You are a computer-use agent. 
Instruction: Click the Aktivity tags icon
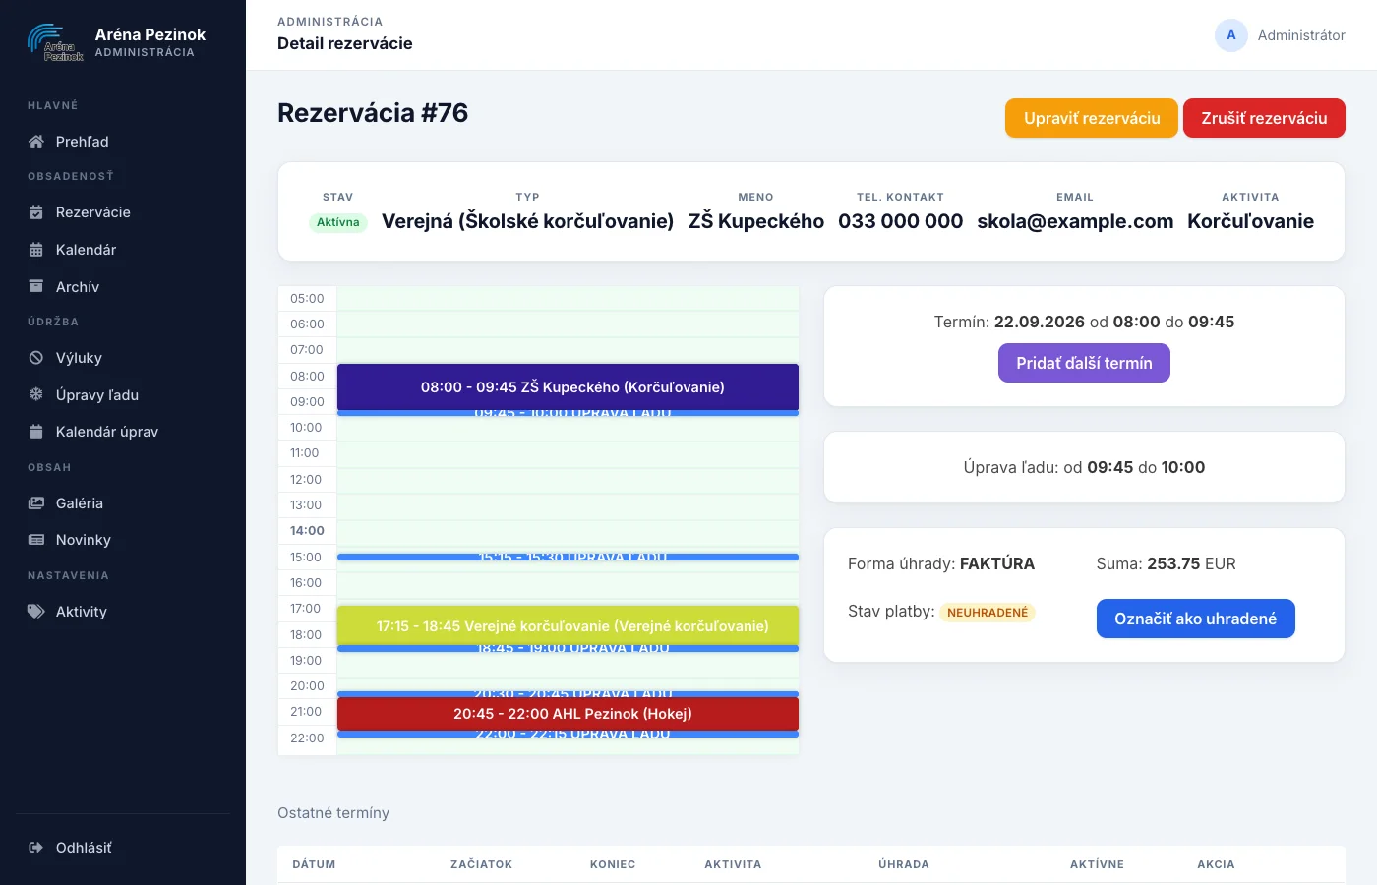click(36, 612)
